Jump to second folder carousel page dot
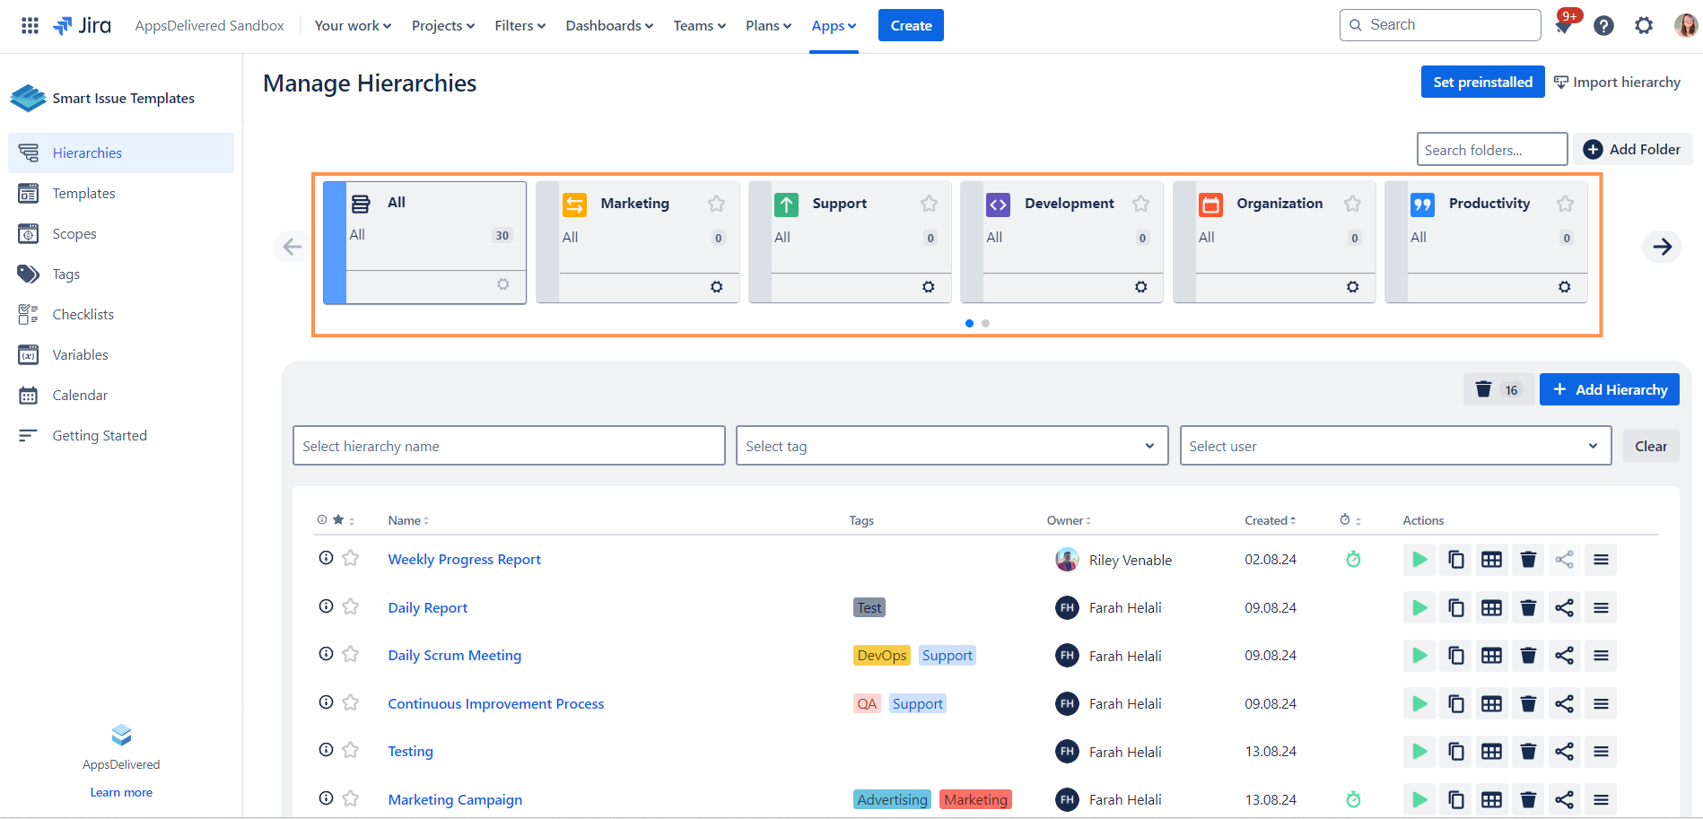The image size is (1703, 819). coord(985,323)
